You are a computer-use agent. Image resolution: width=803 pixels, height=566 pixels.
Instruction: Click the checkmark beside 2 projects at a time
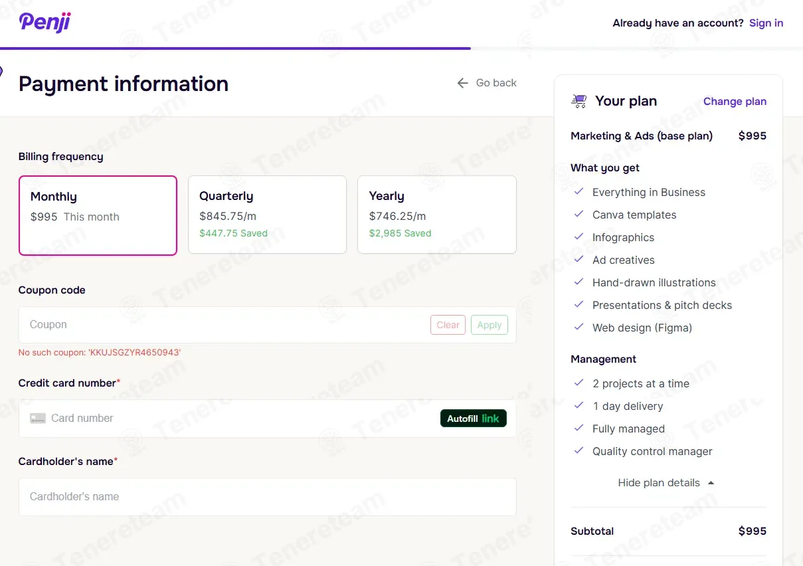tap(579, 383)
